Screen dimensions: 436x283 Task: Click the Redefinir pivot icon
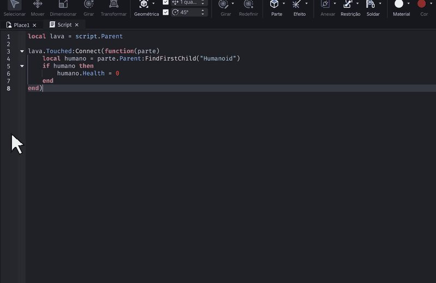249,4
